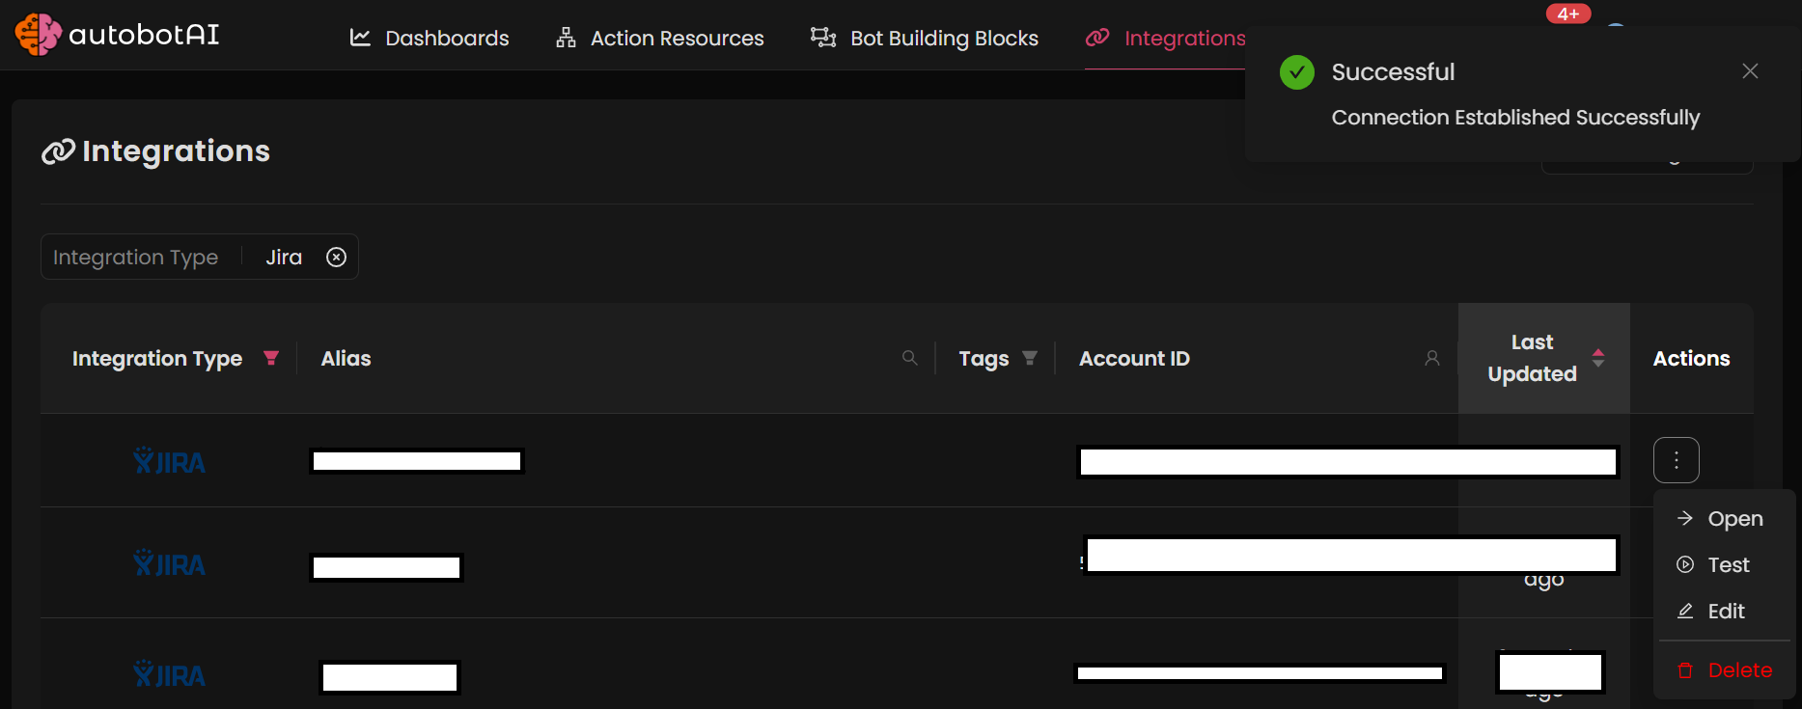Choose Delete from the actions menu
This screenshot has height=709, width=1802.
1725,670
